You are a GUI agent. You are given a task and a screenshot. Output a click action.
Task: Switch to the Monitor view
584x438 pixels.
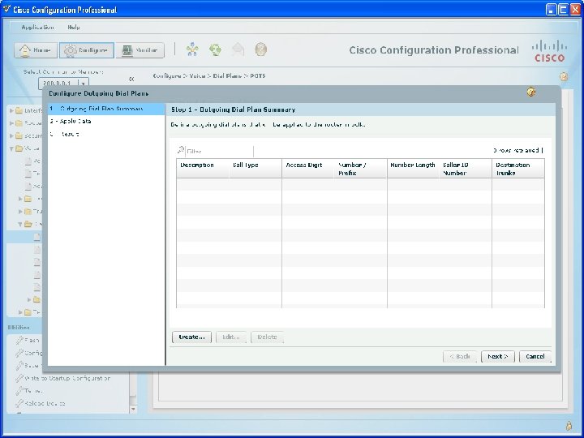(x=140, y=50)
